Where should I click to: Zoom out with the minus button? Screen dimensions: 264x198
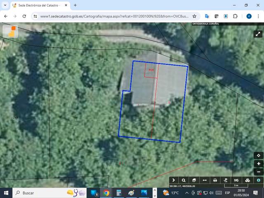click(x=259, y=172)
